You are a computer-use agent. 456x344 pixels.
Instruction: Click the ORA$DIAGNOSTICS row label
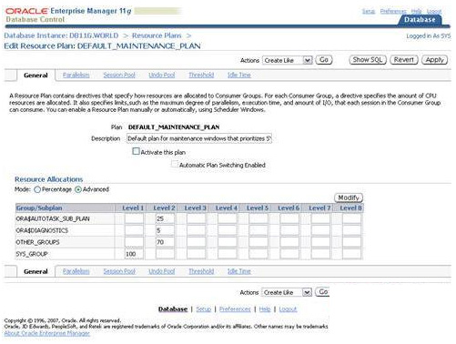pyautogui.click(x=42, y=230)
